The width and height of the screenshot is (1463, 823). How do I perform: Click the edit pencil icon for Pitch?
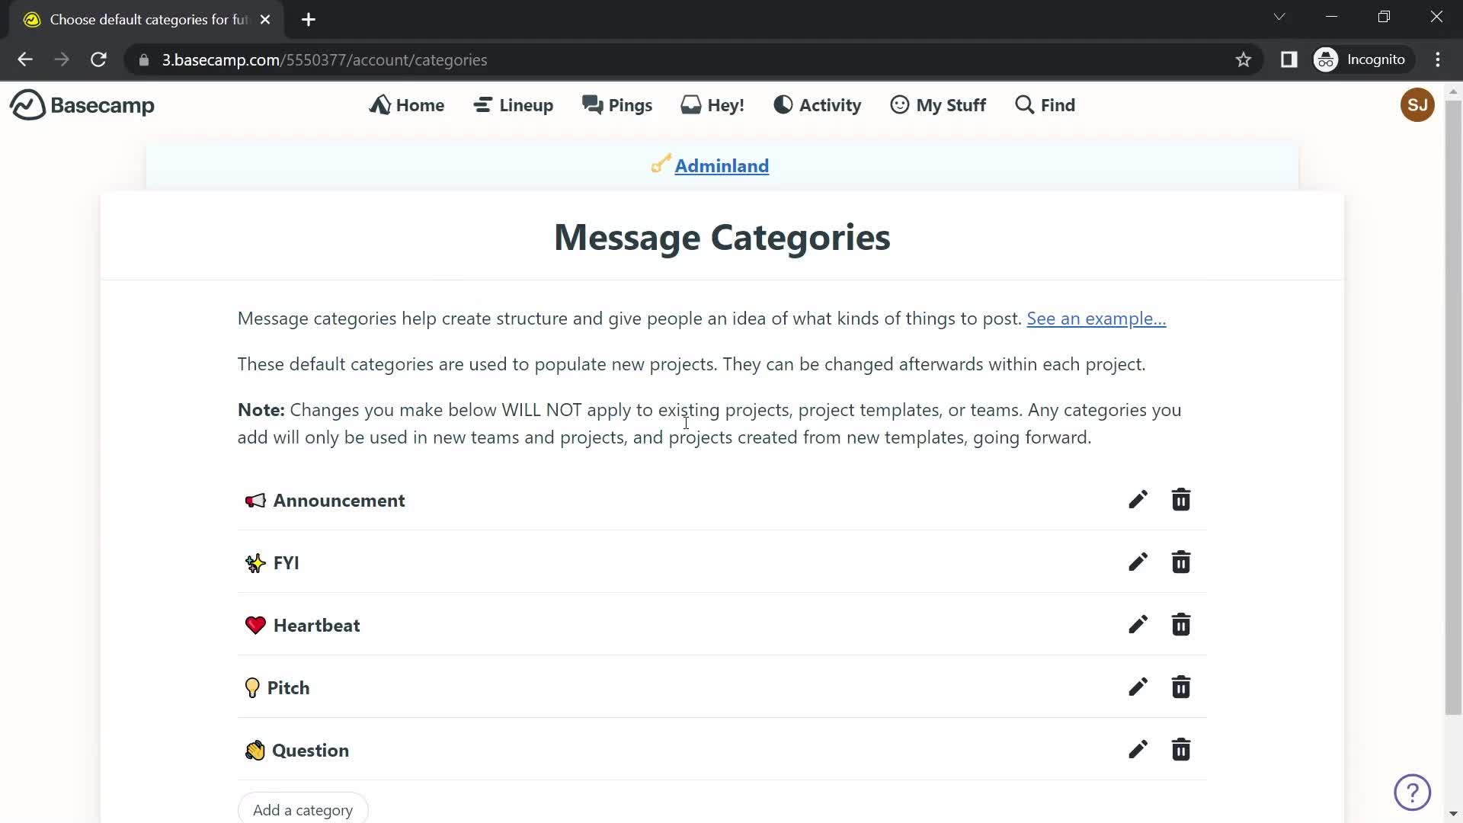[1138, 688]
